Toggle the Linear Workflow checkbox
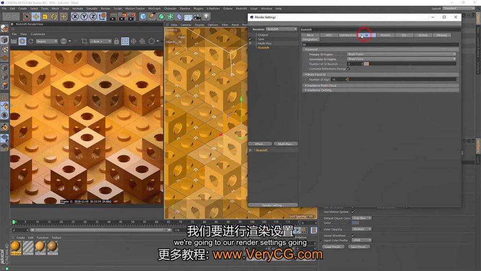The image size is (481, 271). coord(353,235)
